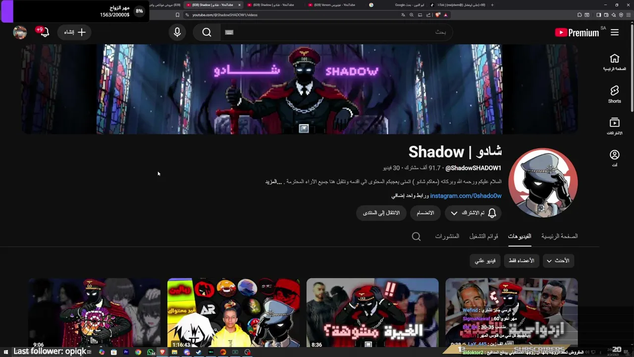Open Brave browser taskbar icon

[162, 352]
